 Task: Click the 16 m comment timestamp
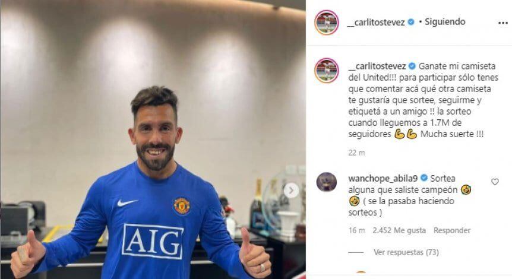[x=356, y=230]
